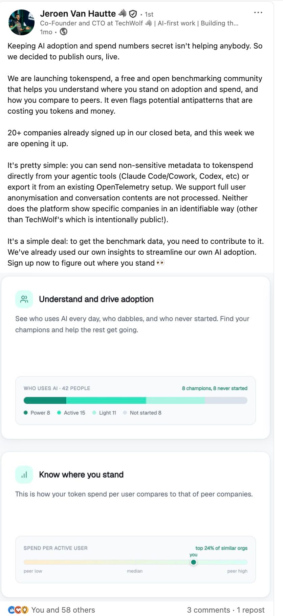Open the You and 58 others reactions list

coord(63,610)
